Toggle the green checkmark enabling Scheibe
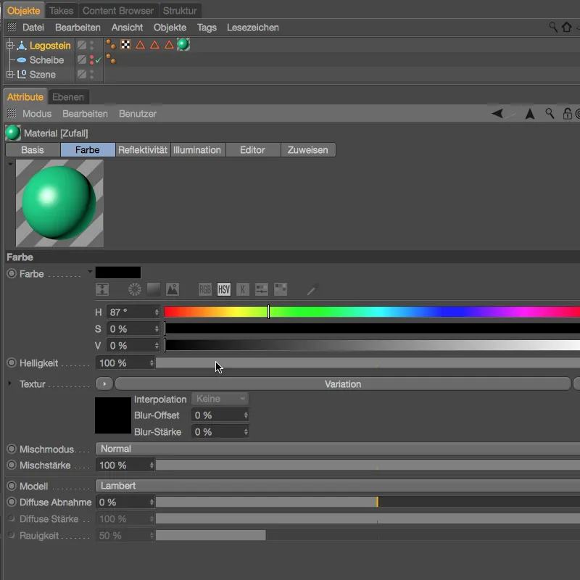Screen dimensions: 580x580 (99, 59)
